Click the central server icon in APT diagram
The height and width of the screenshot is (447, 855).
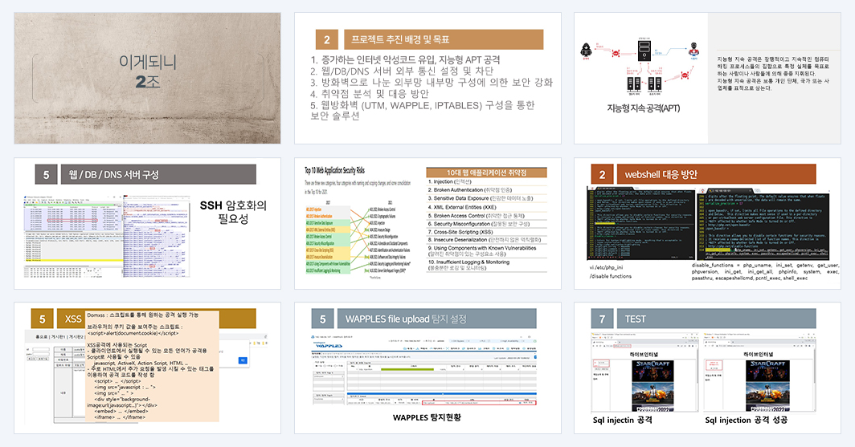(644, 50)
